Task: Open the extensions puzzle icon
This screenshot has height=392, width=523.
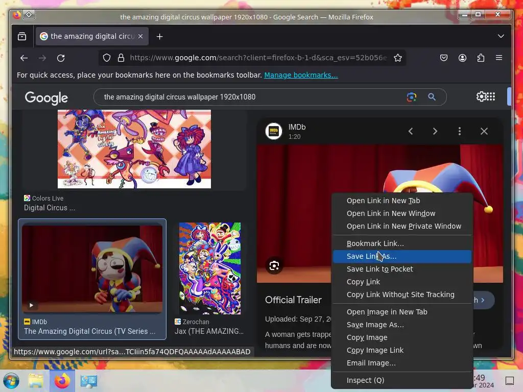Action: (x=481, y=58)
